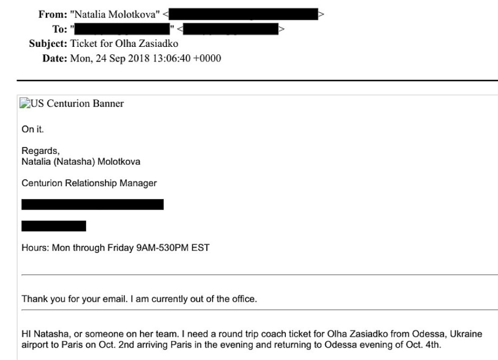Click the out of the office auto-reply sentence
The height and width of the screenshot is (360, 498).
[x=138, y=299]
